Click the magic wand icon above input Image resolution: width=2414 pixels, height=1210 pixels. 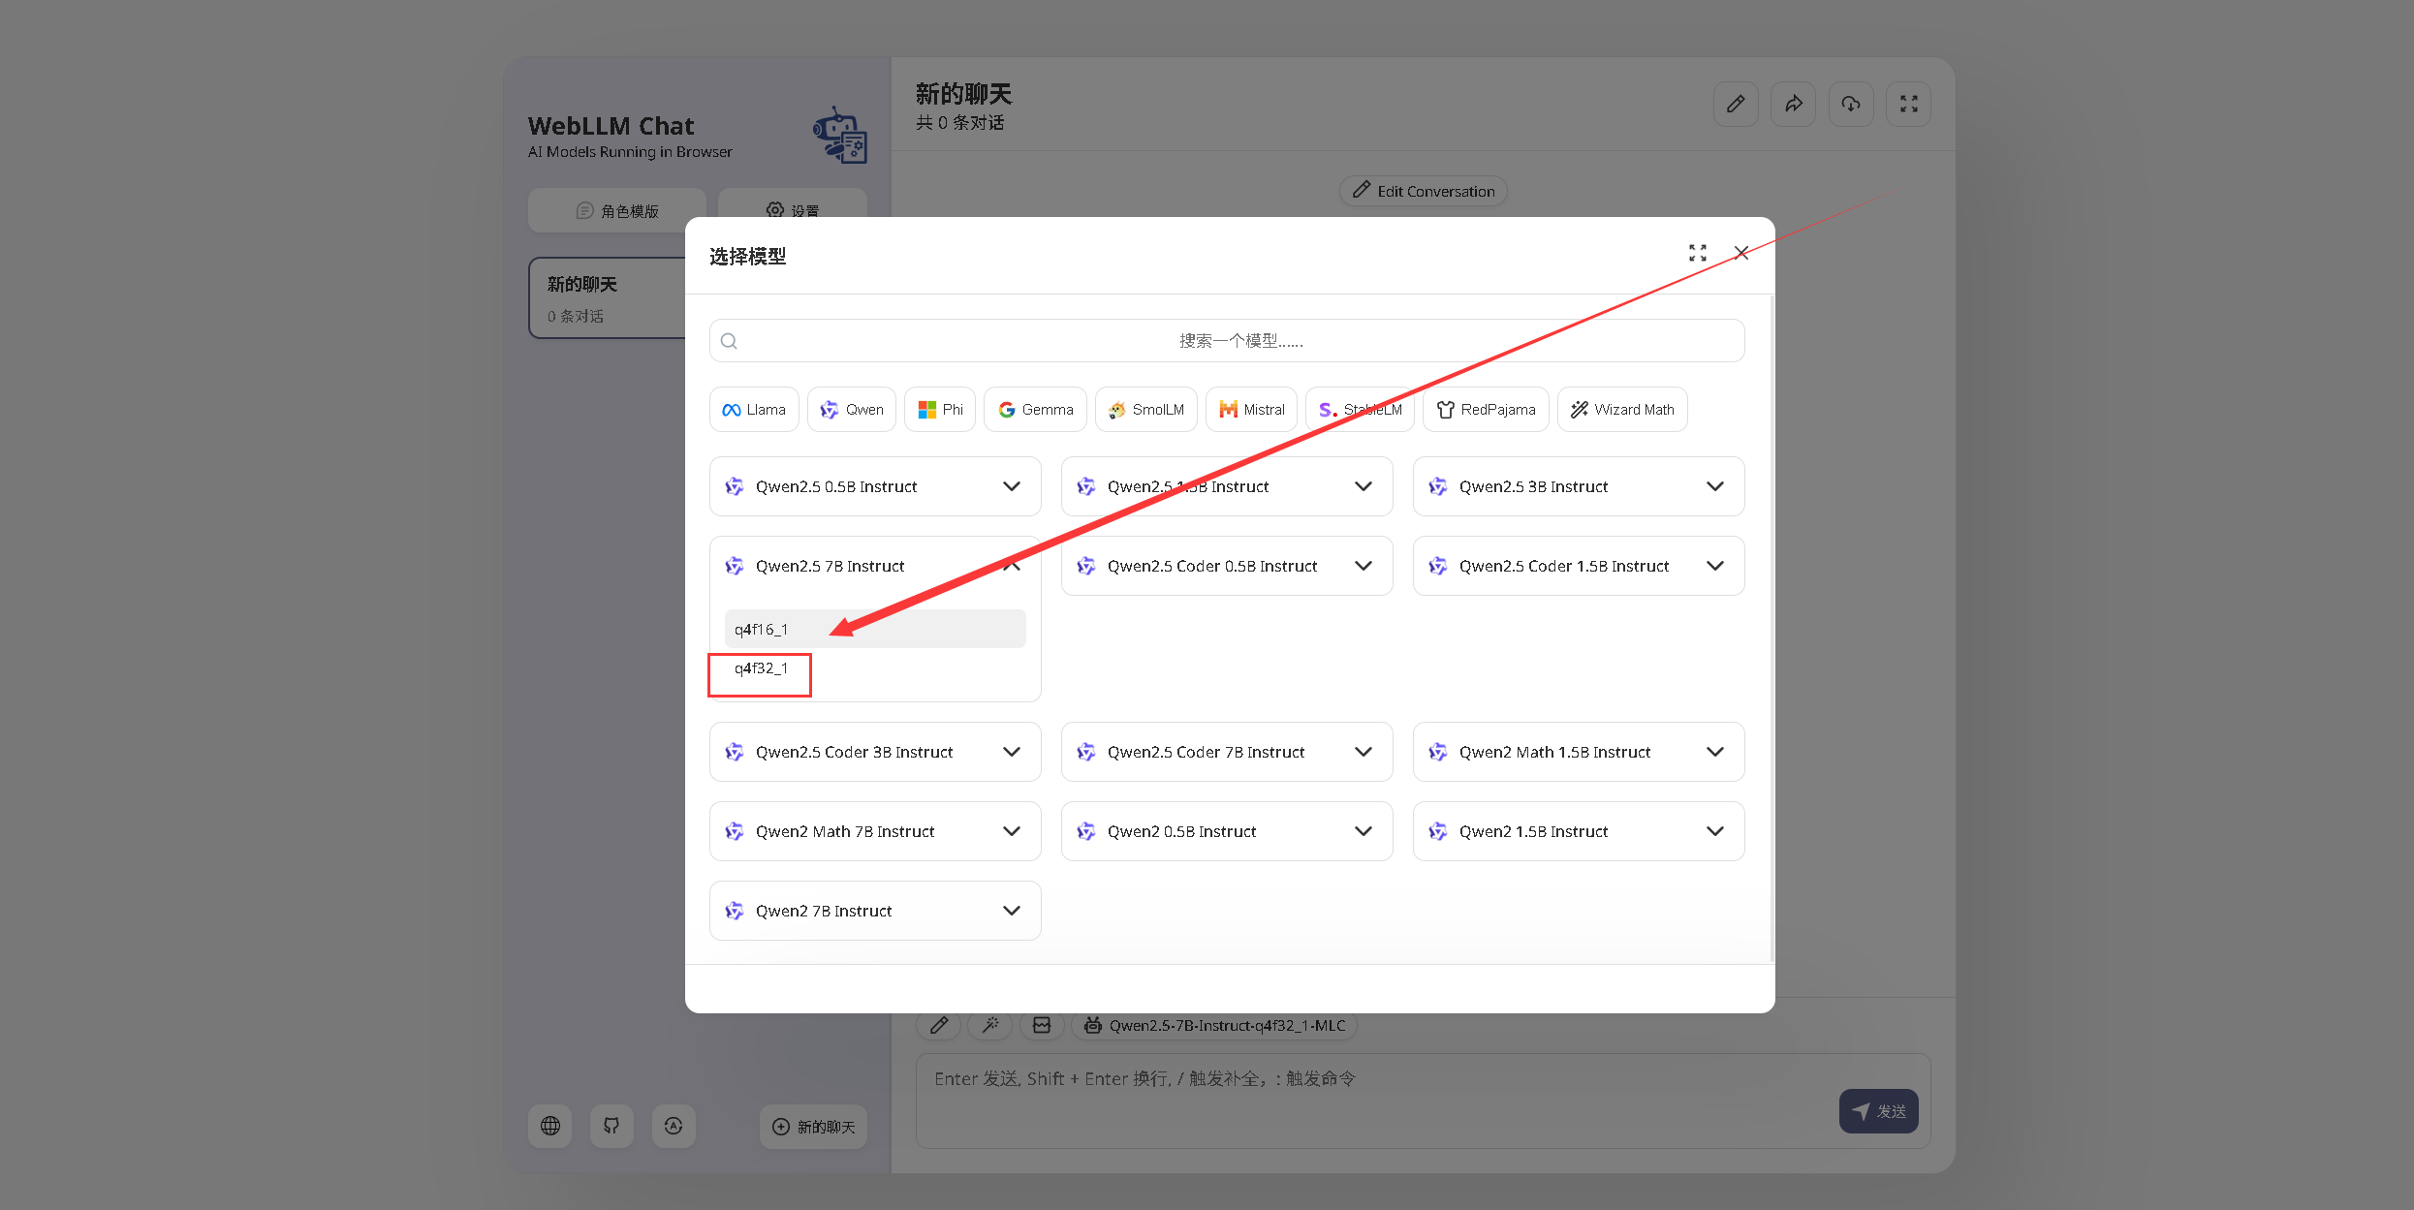coord(990,1025)
